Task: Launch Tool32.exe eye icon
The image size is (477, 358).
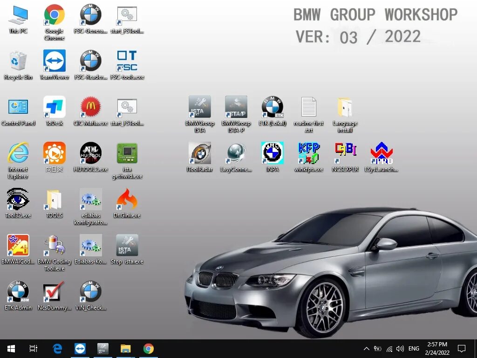Action: pos(18,203)
